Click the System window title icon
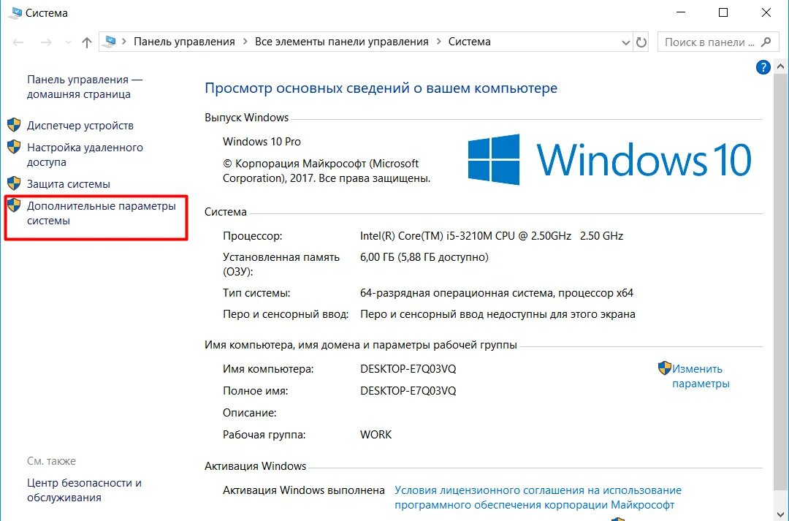 pos(15,12)
